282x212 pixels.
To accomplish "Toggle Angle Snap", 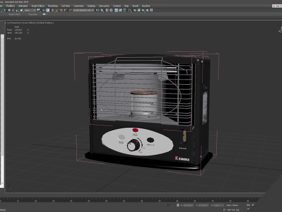I will point(57,10).
